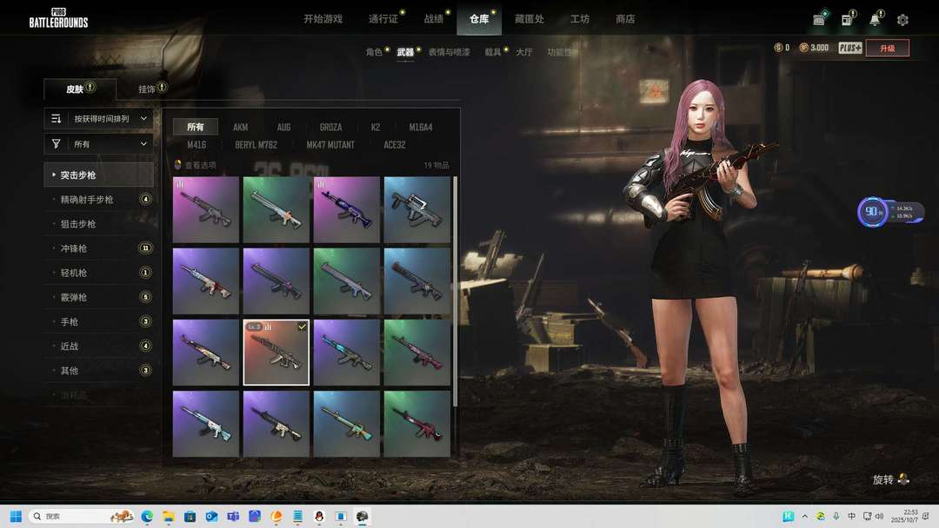Click the red 升级 button

pyautogui.click(x=888, y=48)
